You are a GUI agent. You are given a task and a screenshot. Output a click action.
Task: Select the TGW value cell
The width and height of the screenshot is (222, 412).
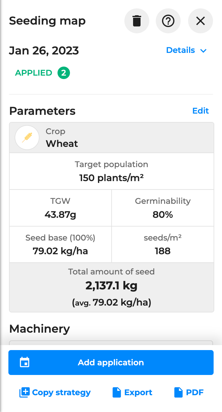[x=60, y=208]
